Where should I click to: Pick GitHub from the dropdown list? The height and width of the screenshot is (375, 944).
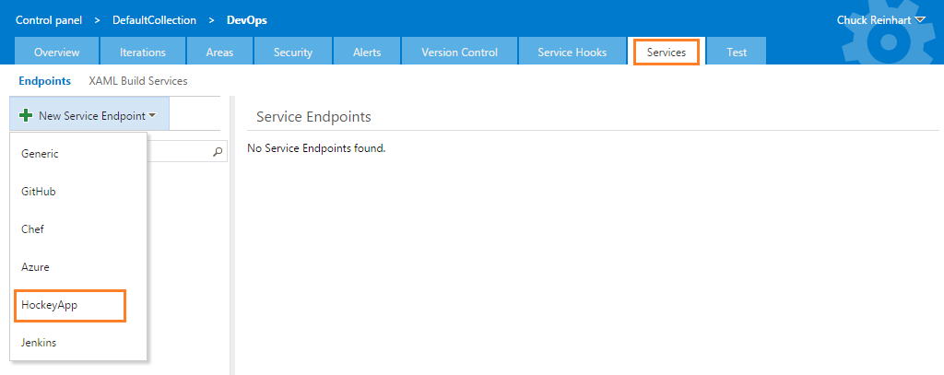pyautogui.click(x=78, y=192)
